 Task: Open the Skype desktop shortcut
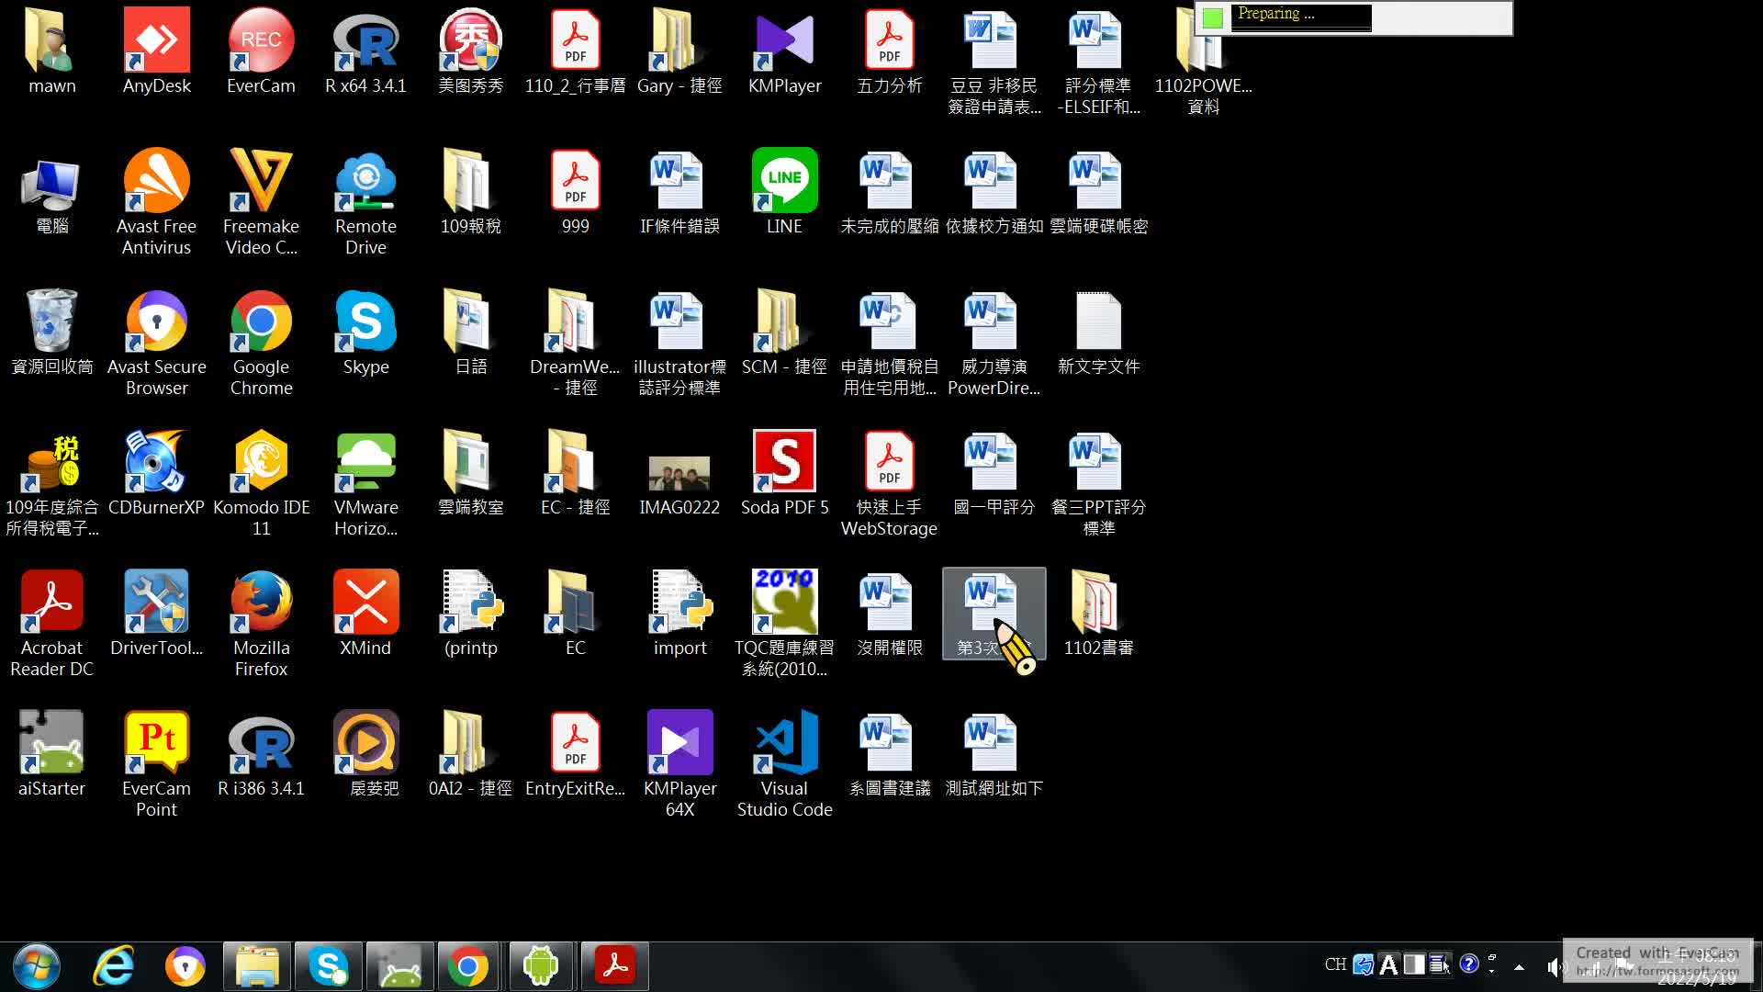[x=365, y=333]
